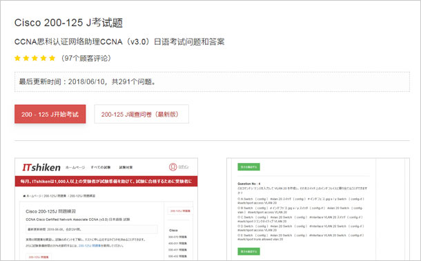Click the blue 200-125J link in preview paragraph
The height and width of the screenshot is (261, 421).
click(90, 246)
